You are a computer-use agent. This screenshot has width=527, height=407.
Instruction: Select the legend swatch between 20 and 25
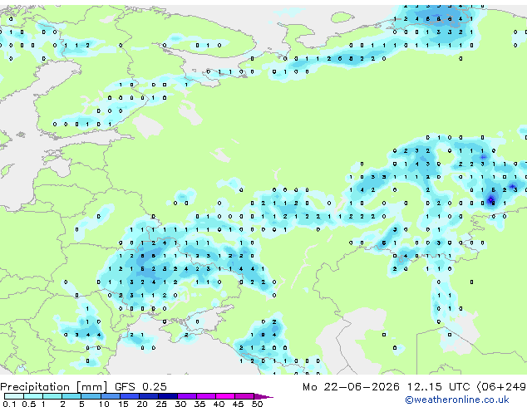[149, 396]
